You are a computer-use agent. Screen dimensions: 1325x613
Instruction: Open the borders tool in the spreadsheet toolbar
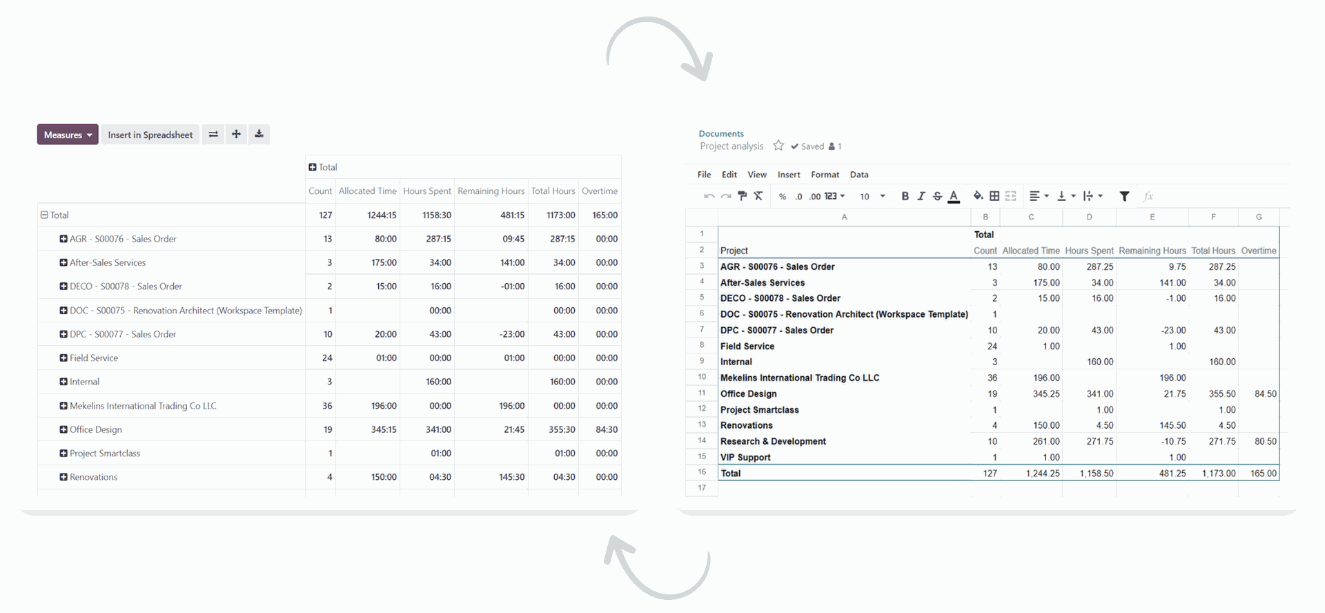tap(994, 196)
